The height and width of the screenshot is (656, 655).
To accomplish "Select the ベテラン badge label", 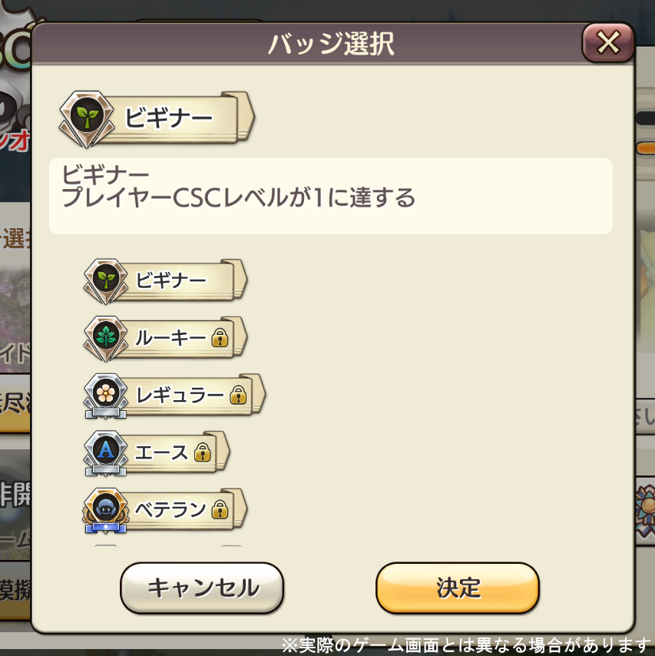I will pos(170,509).
